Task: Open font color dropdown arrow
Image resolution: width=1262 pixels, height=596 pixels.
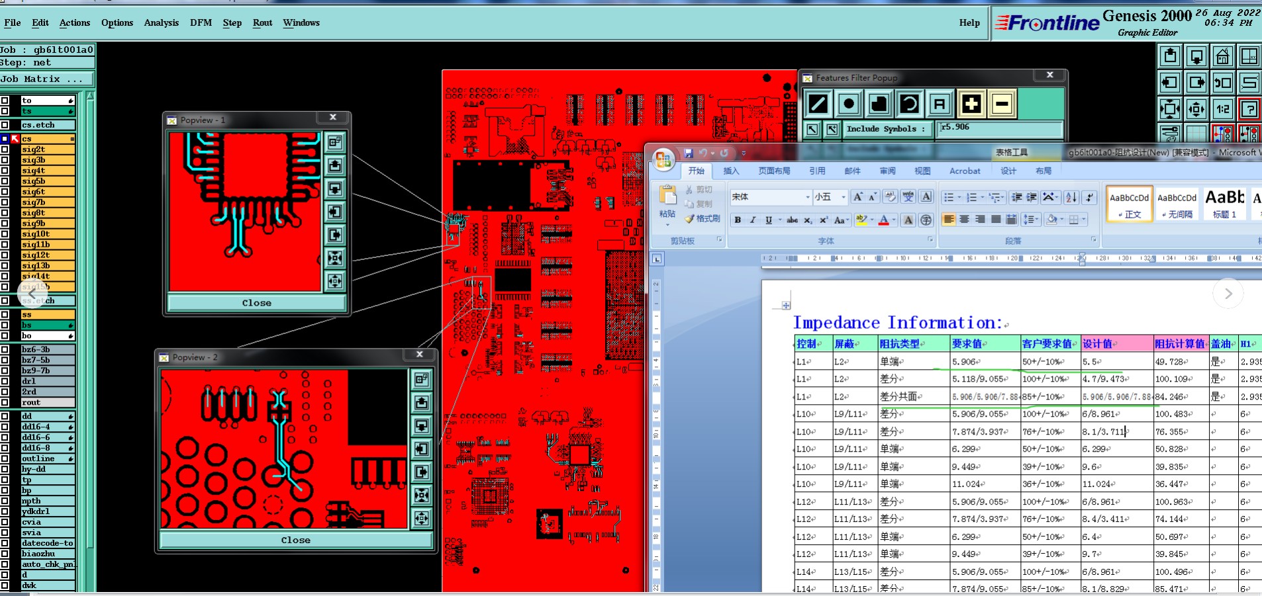Action: click(x=894, y=220)
